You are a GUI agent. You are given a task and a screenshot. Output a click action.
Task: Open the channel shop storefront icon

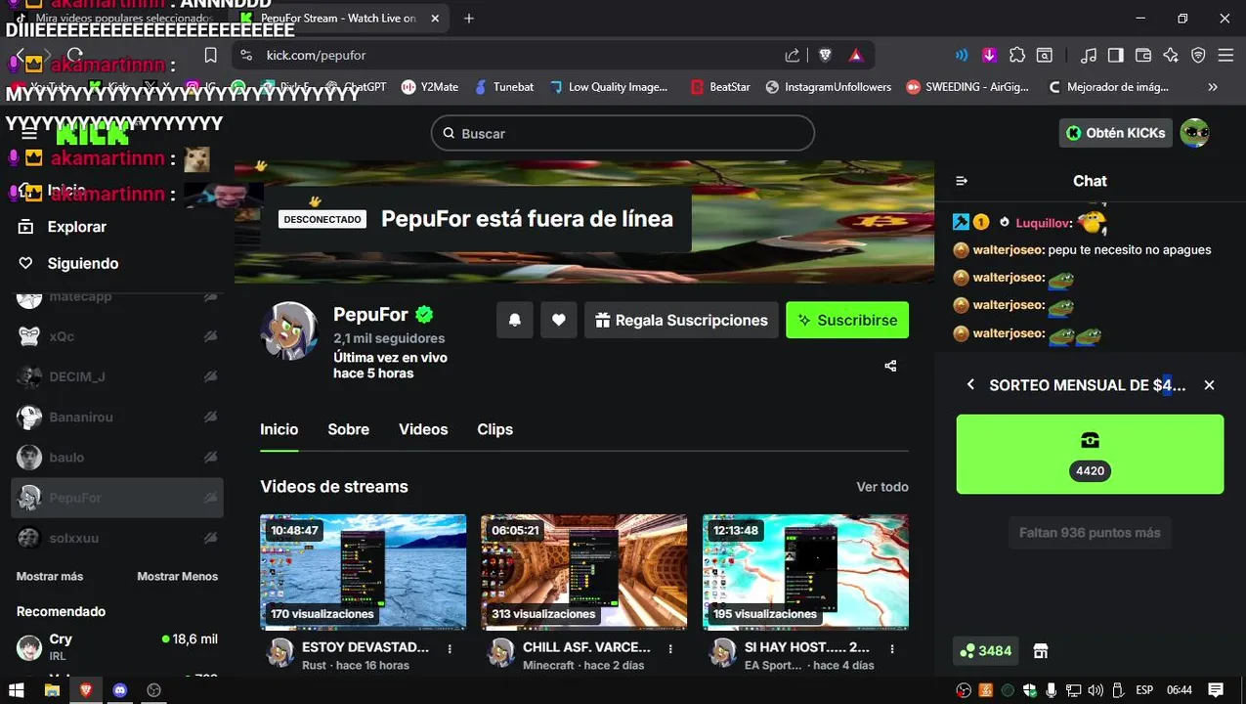1041,651
